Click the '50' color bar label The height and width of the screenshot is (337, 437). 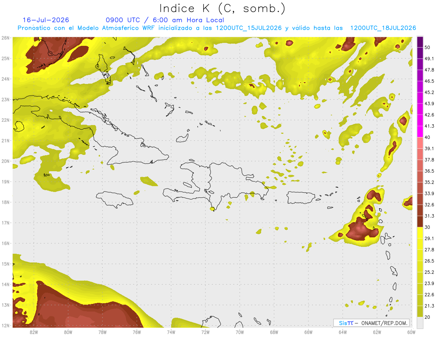point(428,48)
